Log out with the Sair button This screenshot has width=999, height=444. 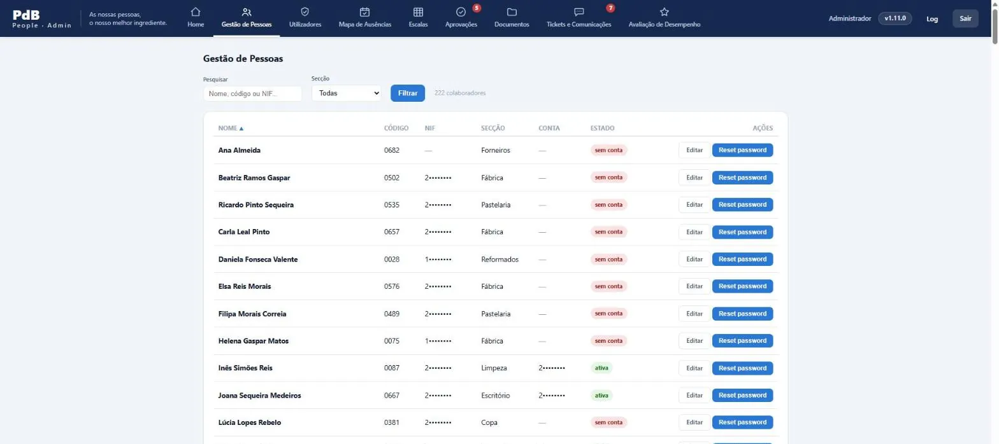(965, 18)
